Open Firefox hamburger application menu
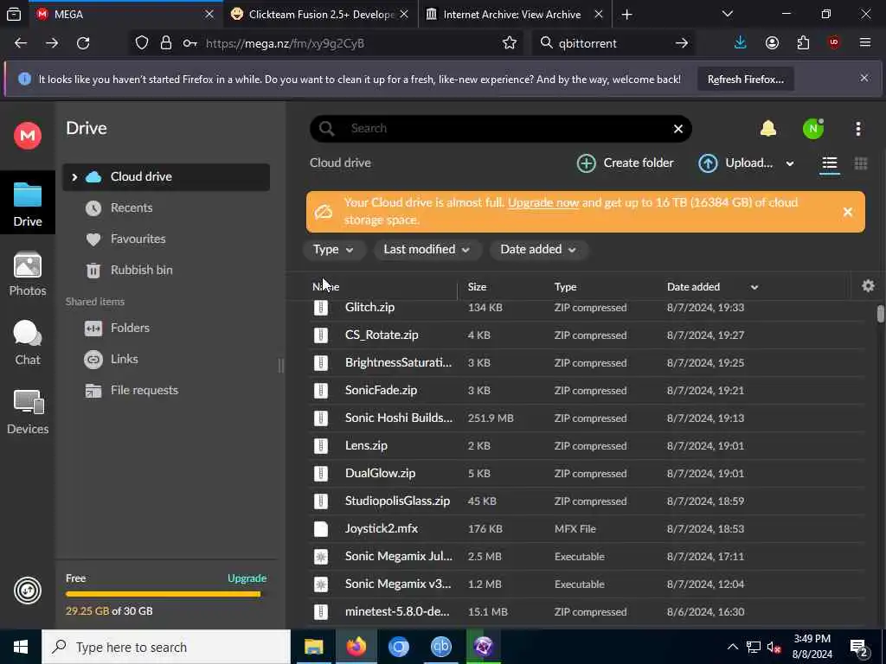The image size is (886, 664). [x=864, y=43]
